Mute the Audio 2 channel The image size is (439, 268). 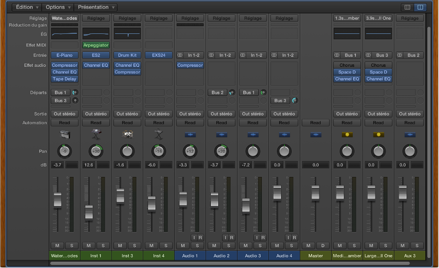pos(214,245)
